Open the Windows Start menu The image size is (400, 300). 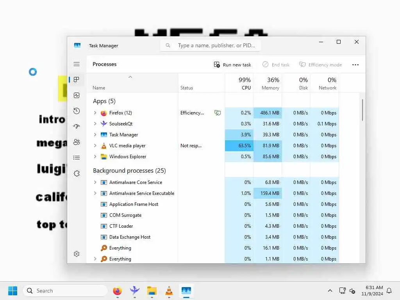tap(12, 291)
